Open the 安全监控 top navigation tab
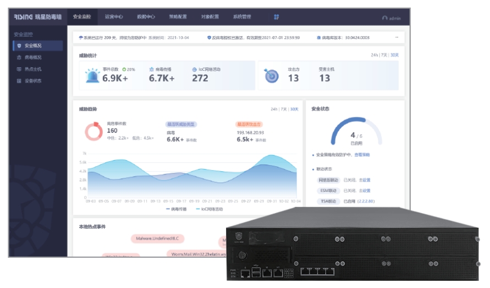The height and width of the screenshot is (288, 490). pos(82,17)
